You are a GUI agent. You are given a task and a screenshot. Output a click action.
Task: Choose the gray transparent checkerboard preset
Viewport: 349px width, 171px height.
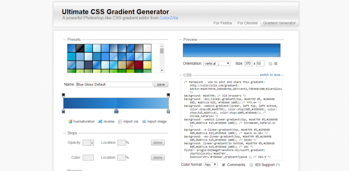click(139, 48)
